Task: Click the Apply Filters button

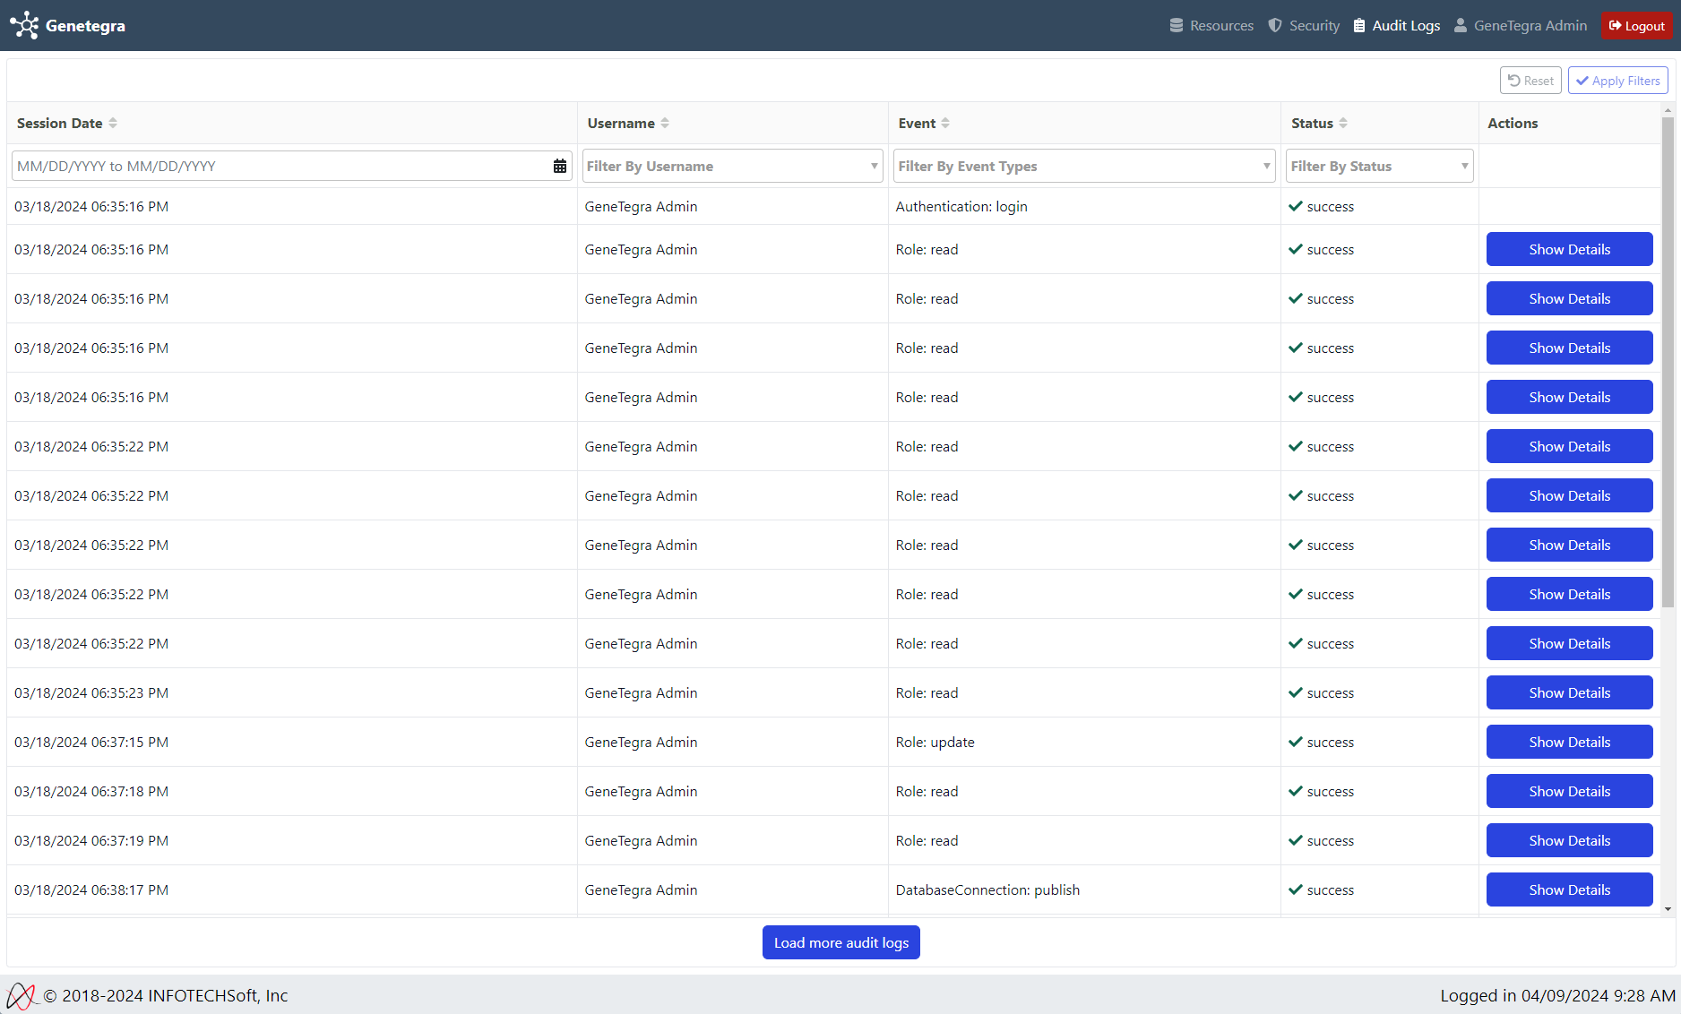Action: point(1617,81)
